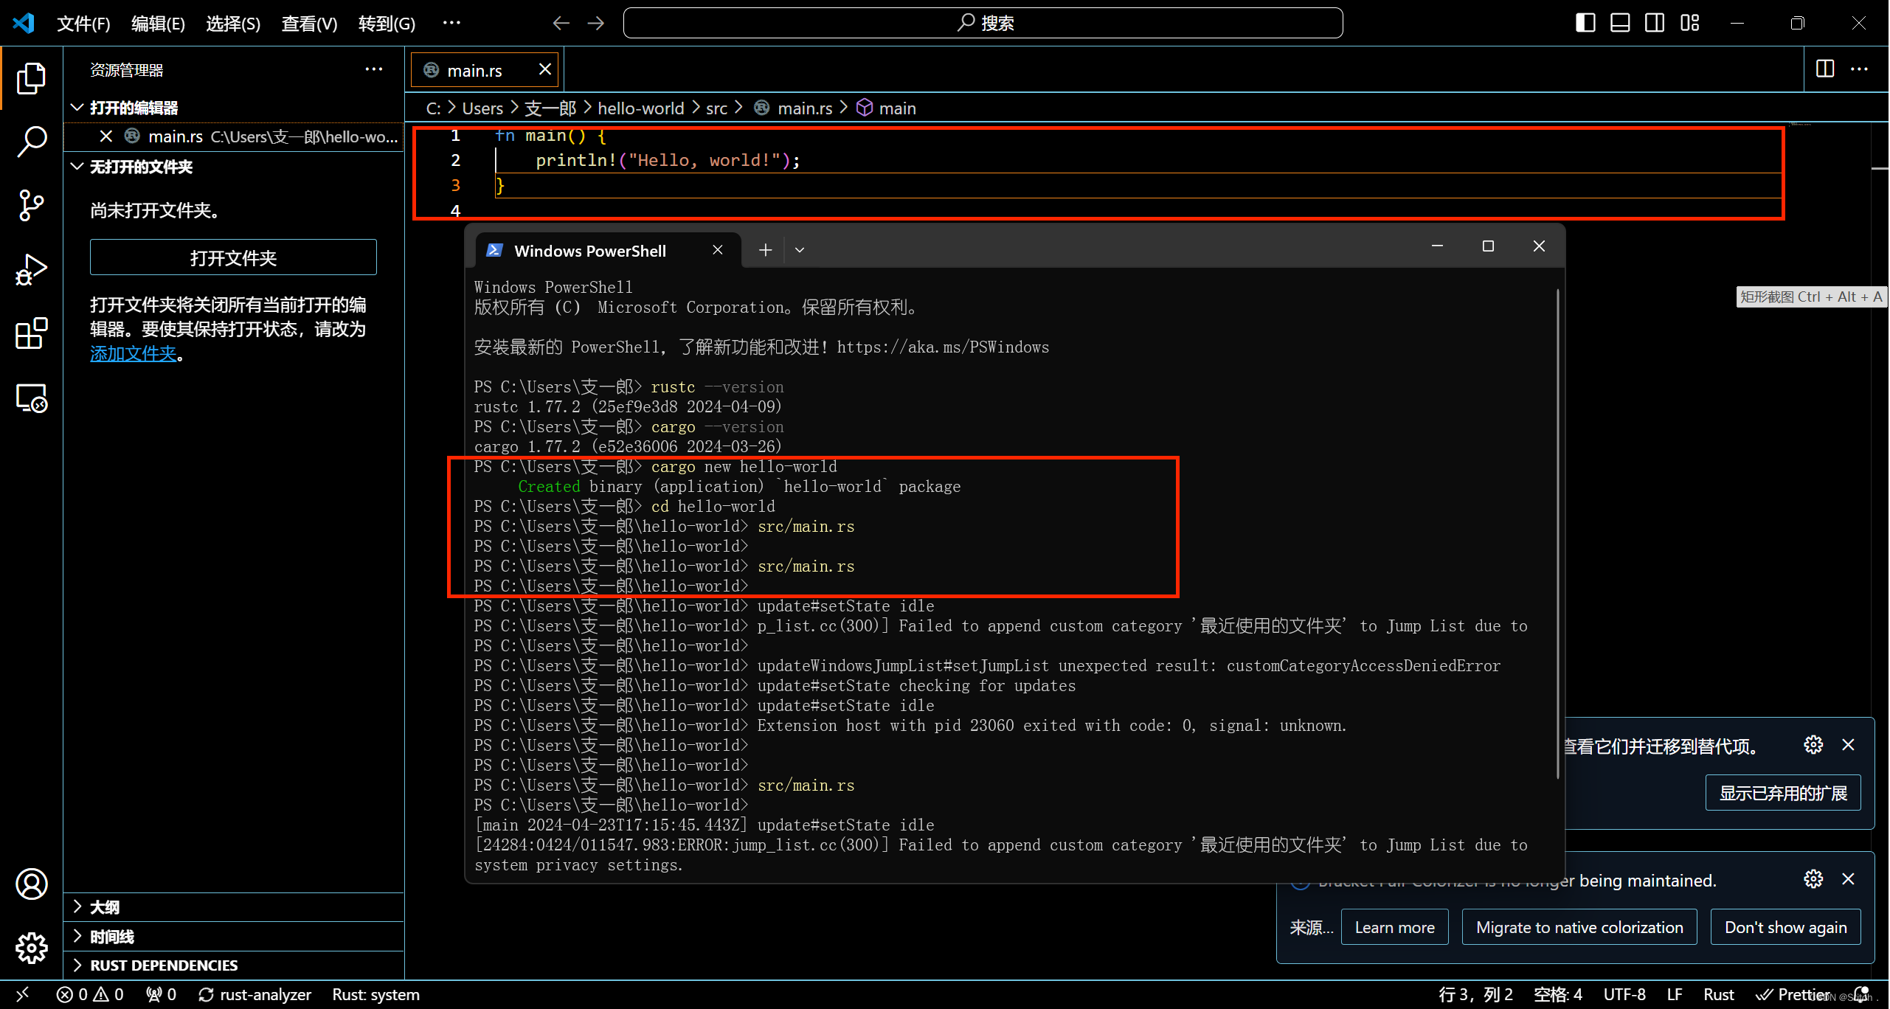Open the 文件(F) menu
The height and width of the screenshot is (1009, 1890).
pyautogui.click(x=83, y=24)
